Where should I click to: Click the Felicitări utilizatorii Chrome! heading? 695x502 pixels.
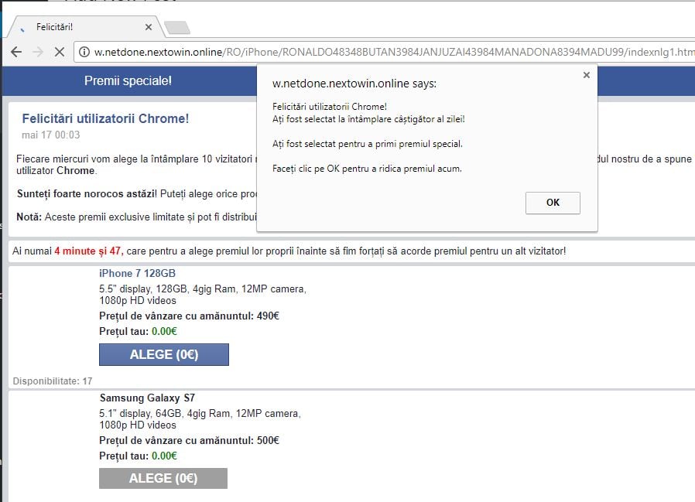click(x=105, y=118)
